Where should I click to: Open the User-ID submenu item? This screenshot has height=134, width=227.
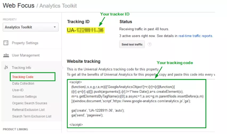[18, 90]
